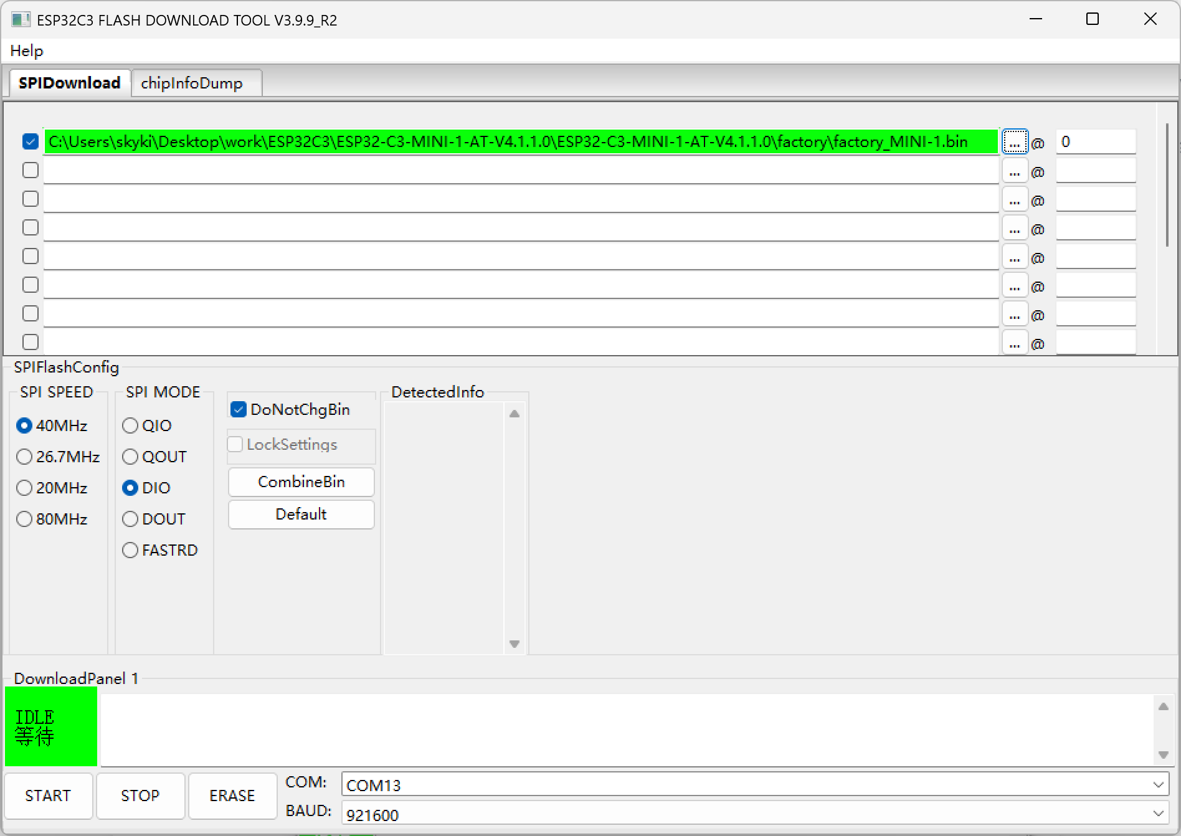The image size is (1181, 836).
Task: Open the Help menu
Action: point(27,50)
